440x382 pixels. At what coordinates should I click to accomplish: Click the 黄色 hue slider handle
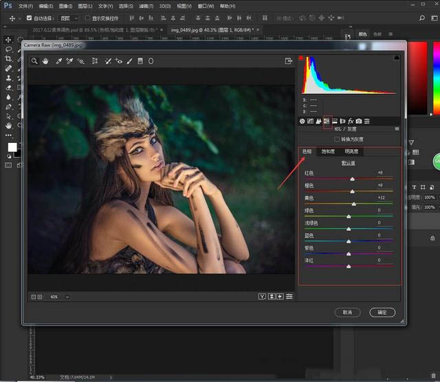pyautogui.click(x=354, y=204)
